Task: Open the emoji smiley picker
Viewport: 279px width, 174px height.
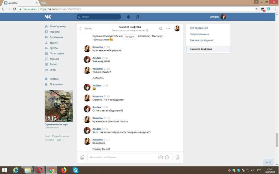Action: pyautogui.click(x=168, y=157)
